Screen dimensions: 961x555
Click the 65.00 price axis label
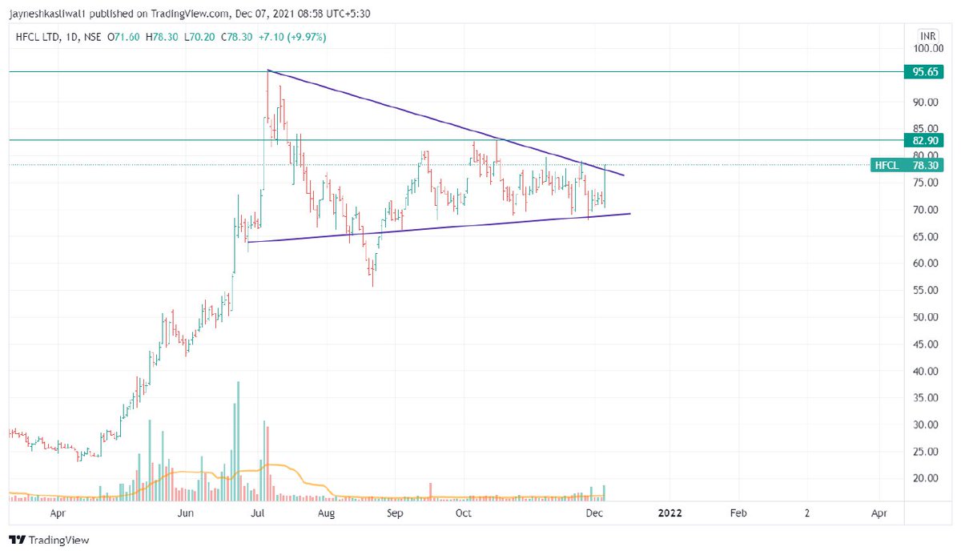pos(927,236)
